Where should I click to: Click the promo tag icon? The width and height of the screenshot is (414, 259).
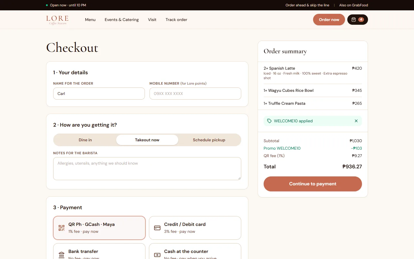(269, 121)
